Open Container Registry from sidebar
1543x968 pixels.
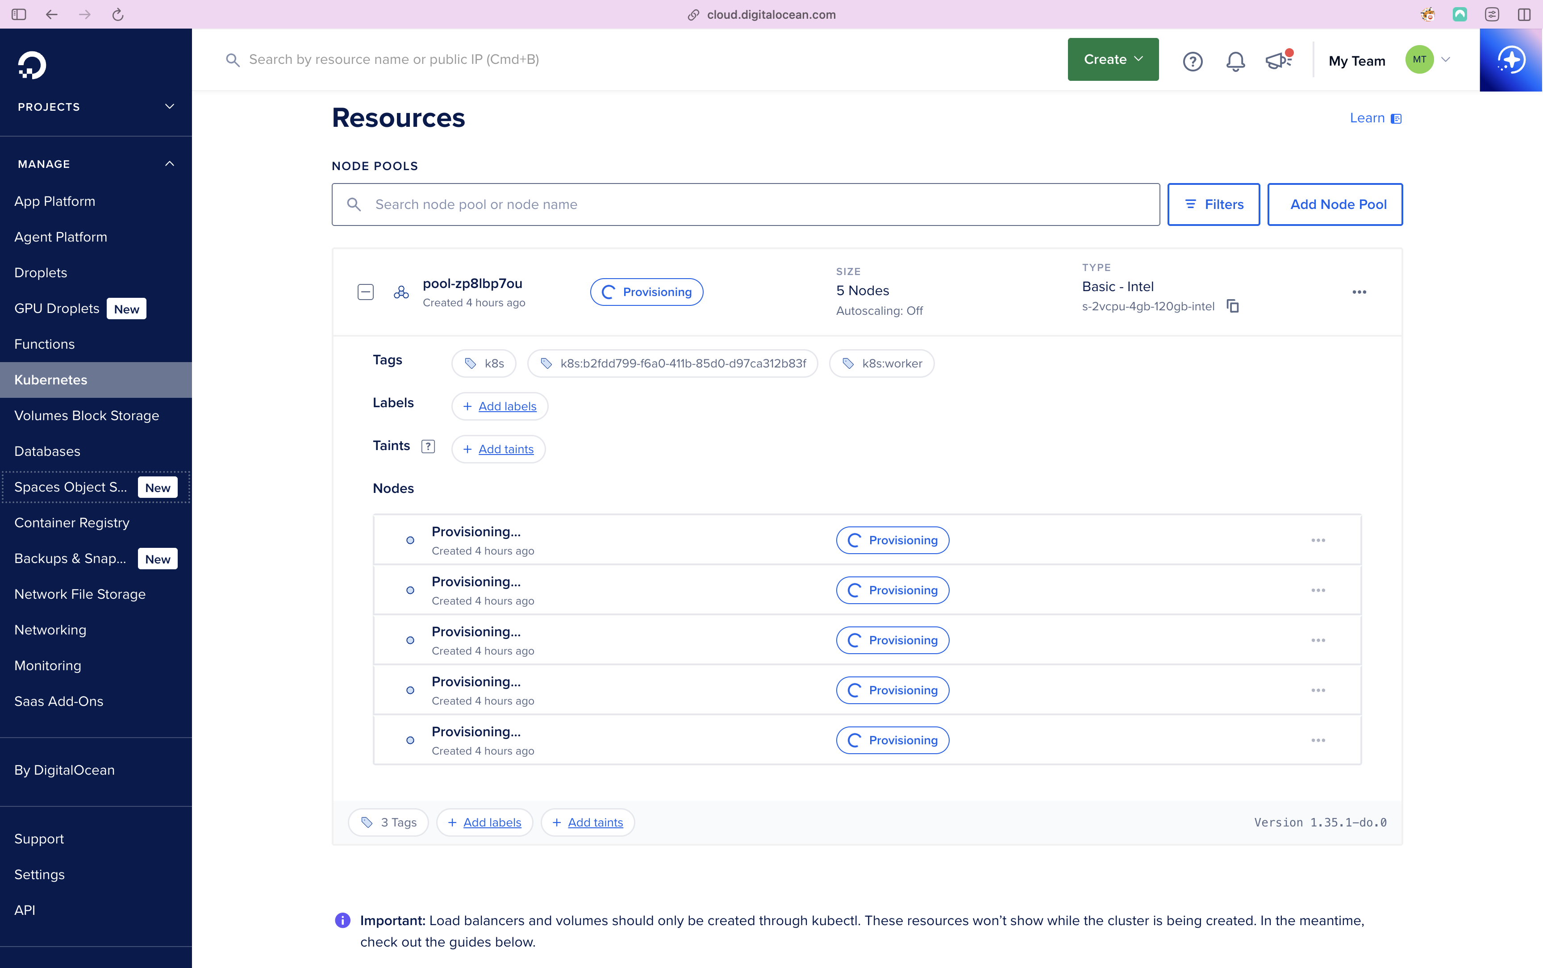click(x=72, y=522)
